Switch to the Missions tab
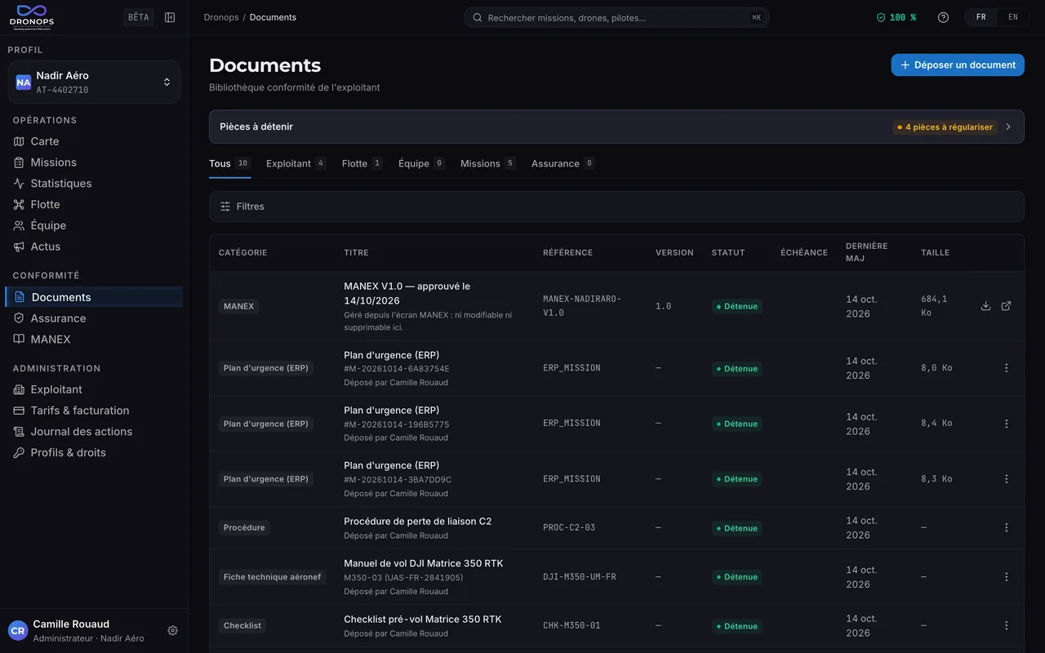The image size is (1045, 653). [x=488, y=163]
